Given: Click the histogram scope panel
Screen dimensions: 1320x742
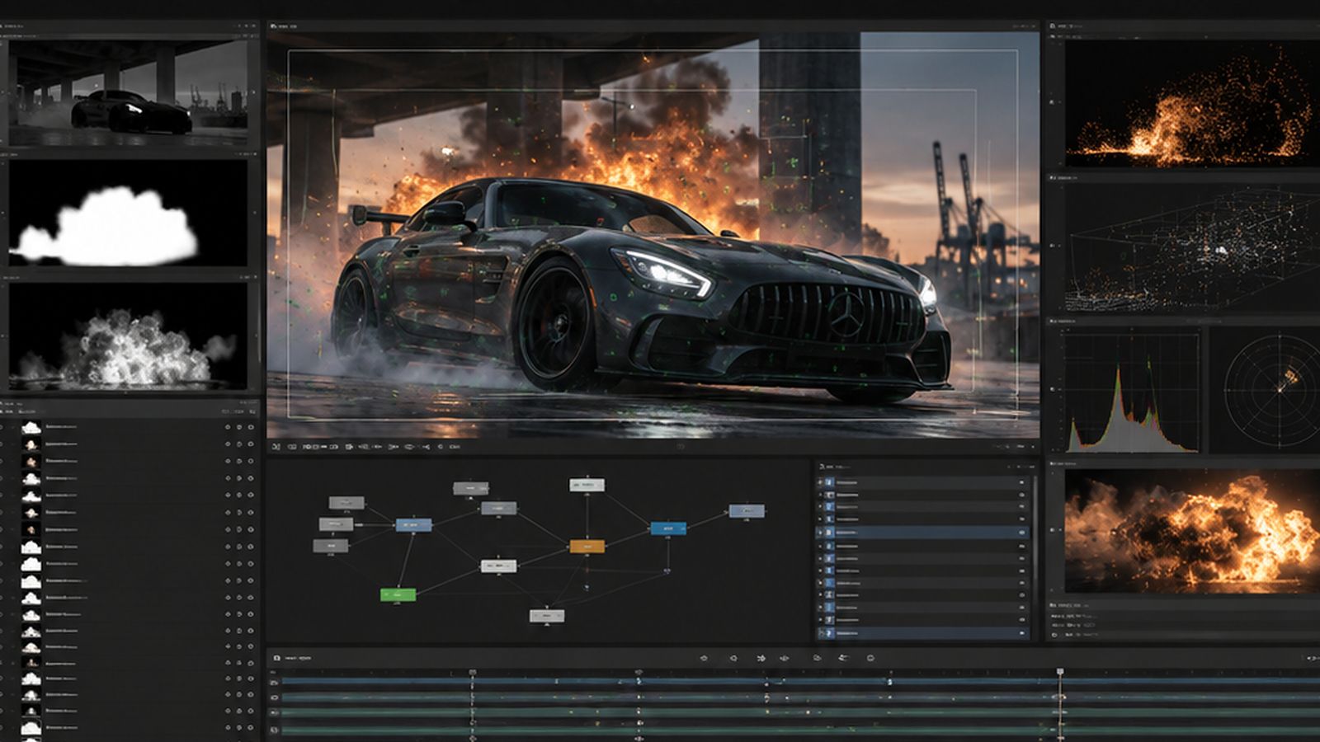Looking at the screenshot, I should (1130, 389).
